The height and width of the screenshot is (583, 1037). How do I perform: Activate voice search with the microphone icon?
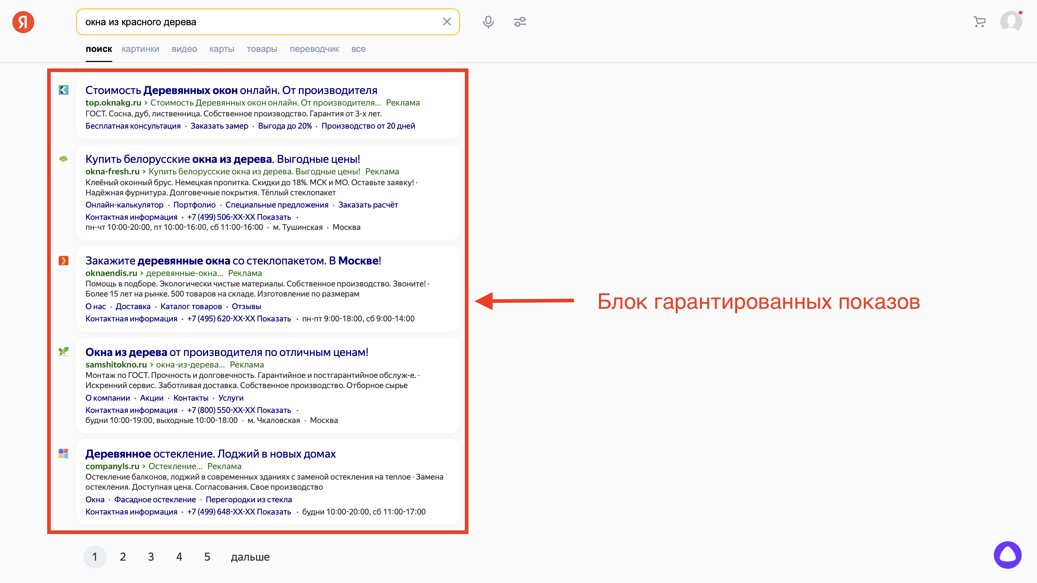click(488, 22)
